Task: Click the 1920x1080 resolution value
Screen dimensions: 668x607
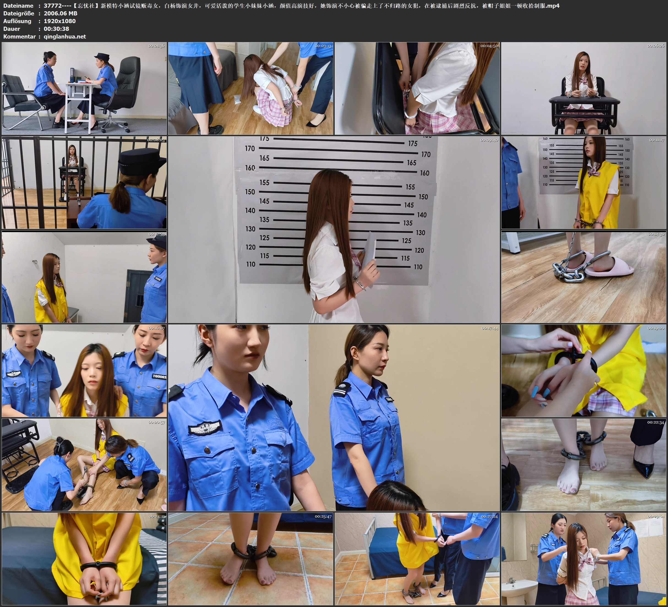Action: [x=60, y=21]
